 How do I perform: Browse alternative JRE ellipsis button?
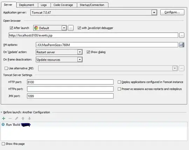[x=182, y=68]
